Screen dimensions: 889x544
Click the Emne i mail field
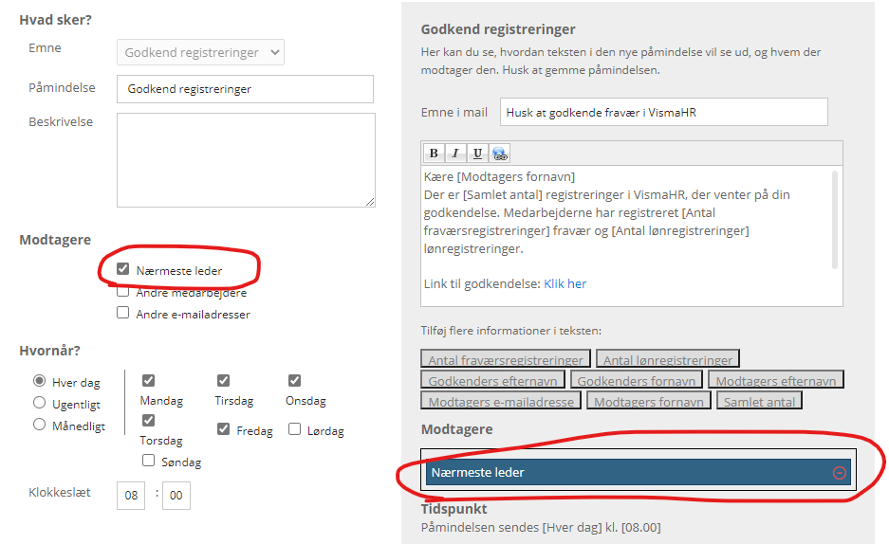663,112
